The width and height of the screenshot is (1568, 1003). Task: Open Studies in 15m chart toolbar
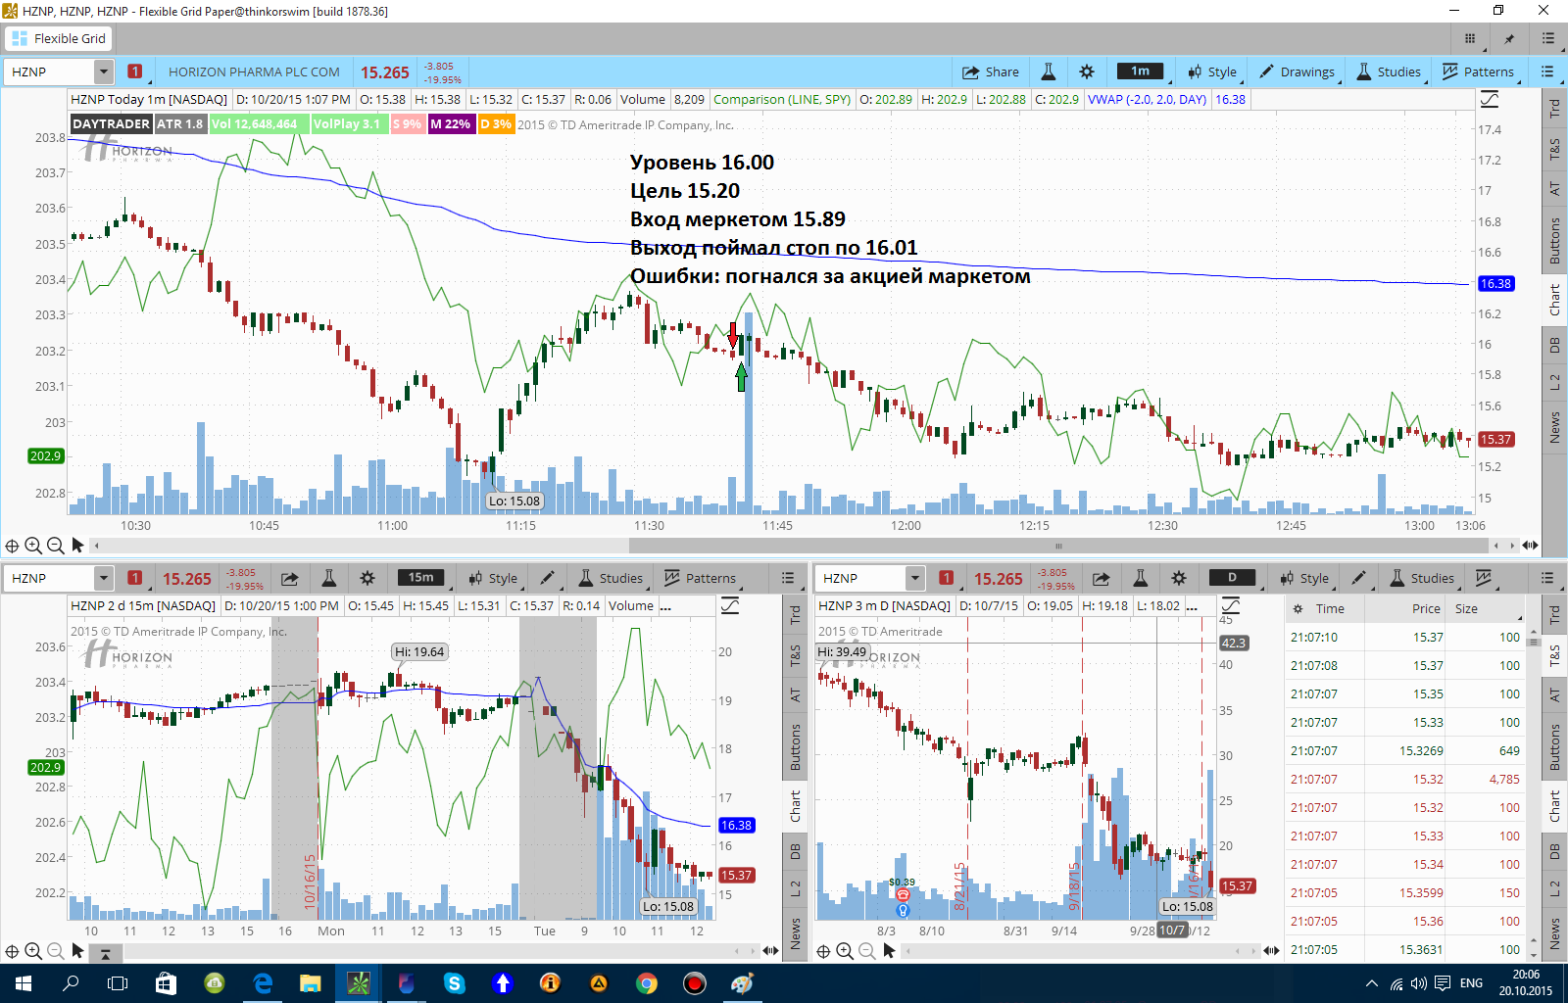[x=611, y=578]
